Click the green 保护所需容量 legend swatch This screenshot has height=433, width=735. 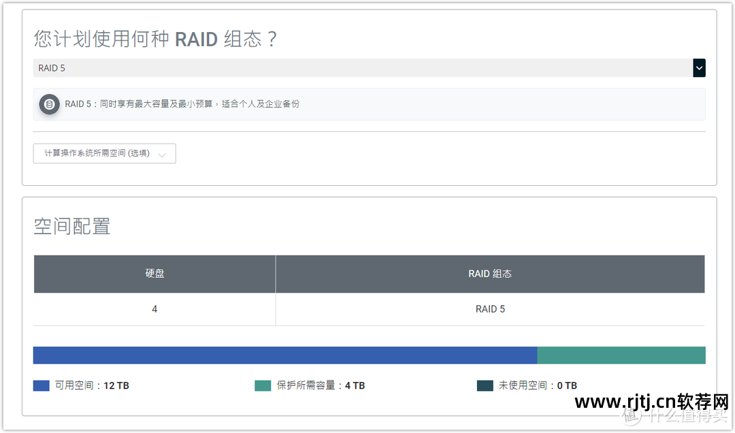point(263,385)
